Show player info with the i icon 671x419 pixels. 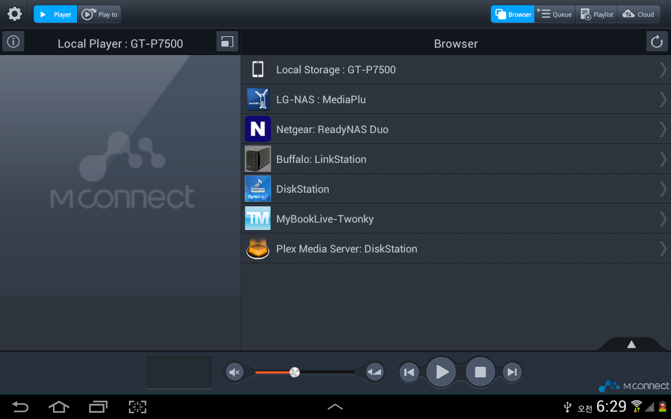pos(13,41)
